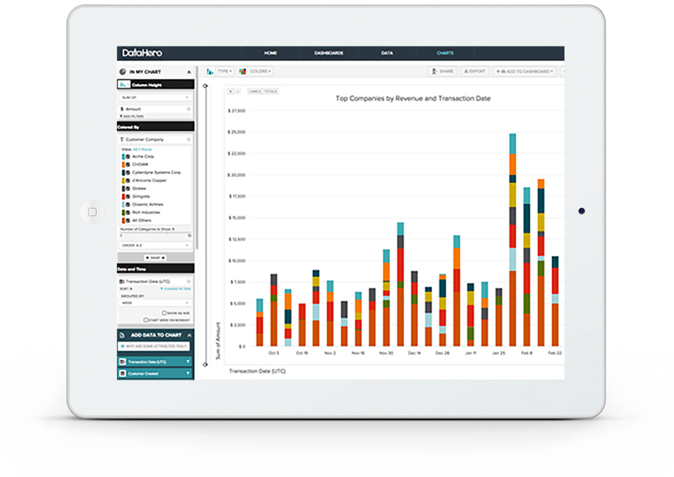Click the remove circle on Customer Company
Screen dimensions: 674x477
click(189, 139)
